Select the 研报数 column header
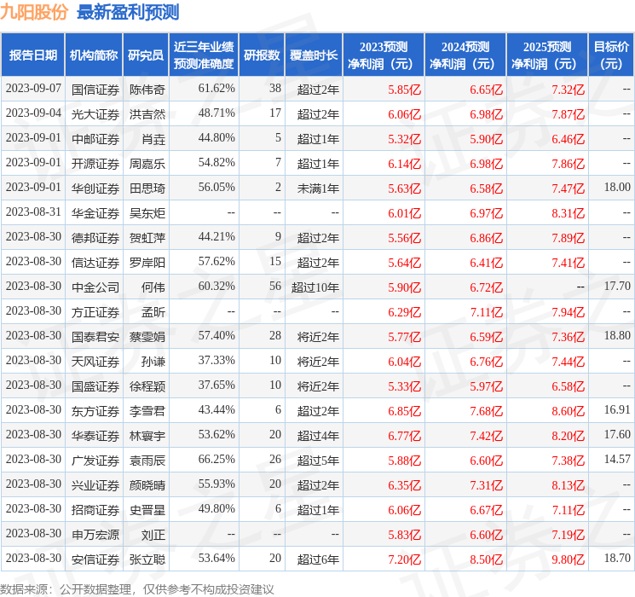The height and width of the screenshot is (597, 635). (262, 55)
